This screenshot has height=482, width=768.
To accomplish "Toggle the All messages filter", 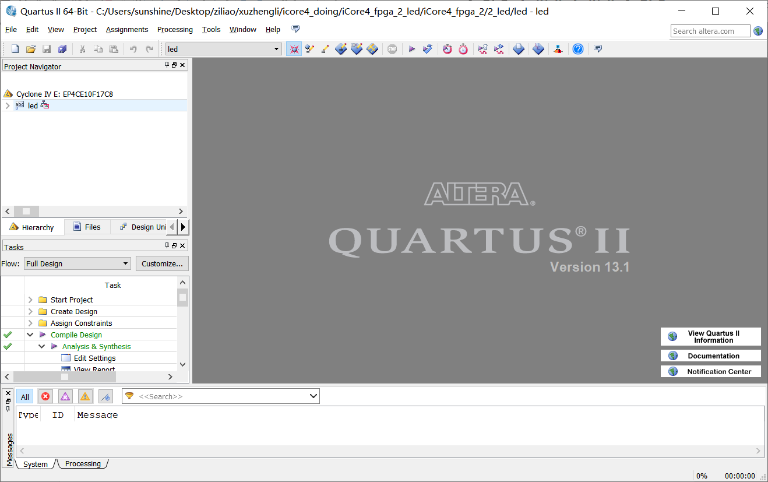I will pyautogui.click(x=25, y=396).
